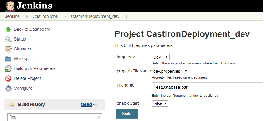Image resolution: width=266 pixels, height=121 pixels.
Task: Click the Jenkins title text in header
Action: pos(34,6)
